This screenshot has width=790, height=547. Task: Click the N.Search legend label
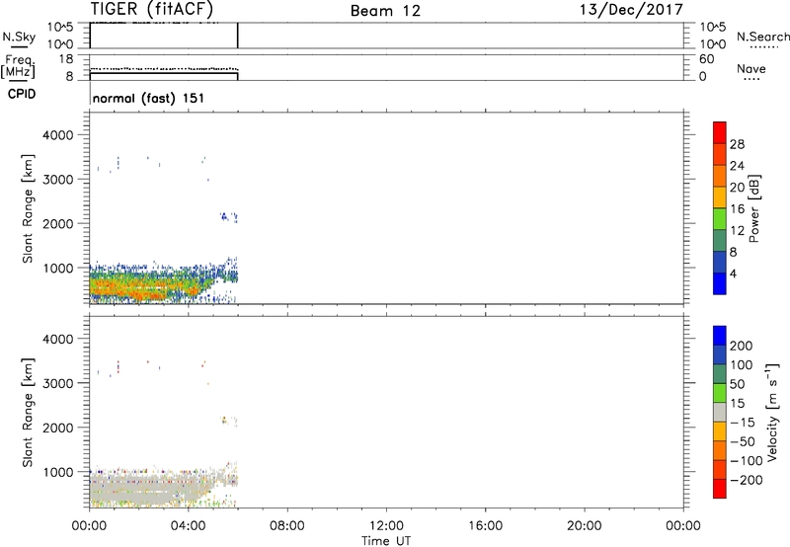click(762, 37)
